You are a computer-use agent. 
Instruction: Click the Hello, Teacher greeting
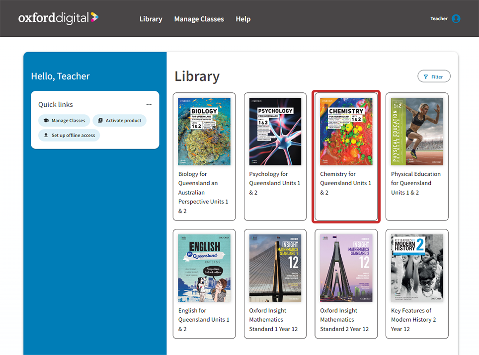pos(60,76)
